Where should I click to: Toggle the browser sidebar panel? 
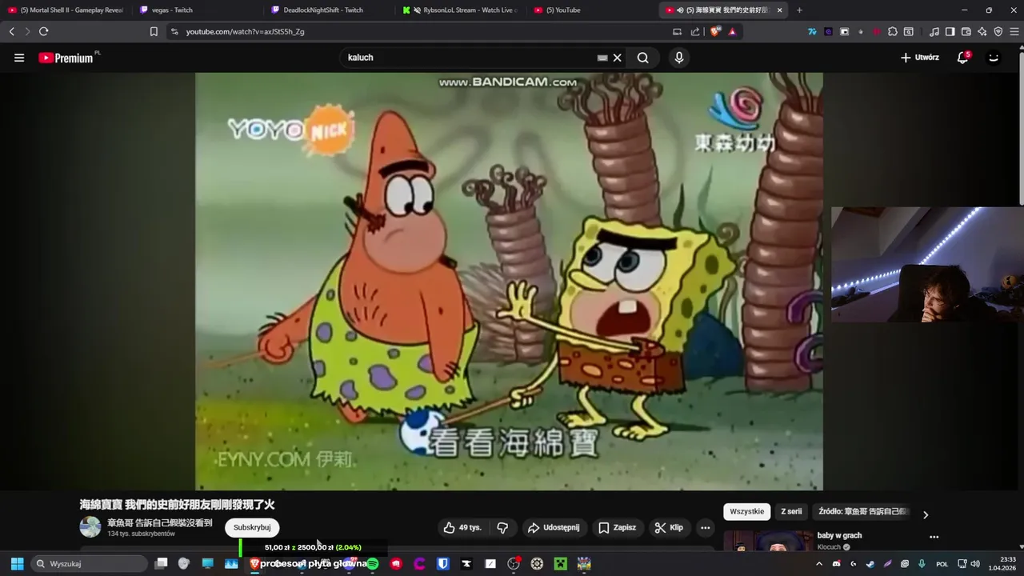pos(950,31)
